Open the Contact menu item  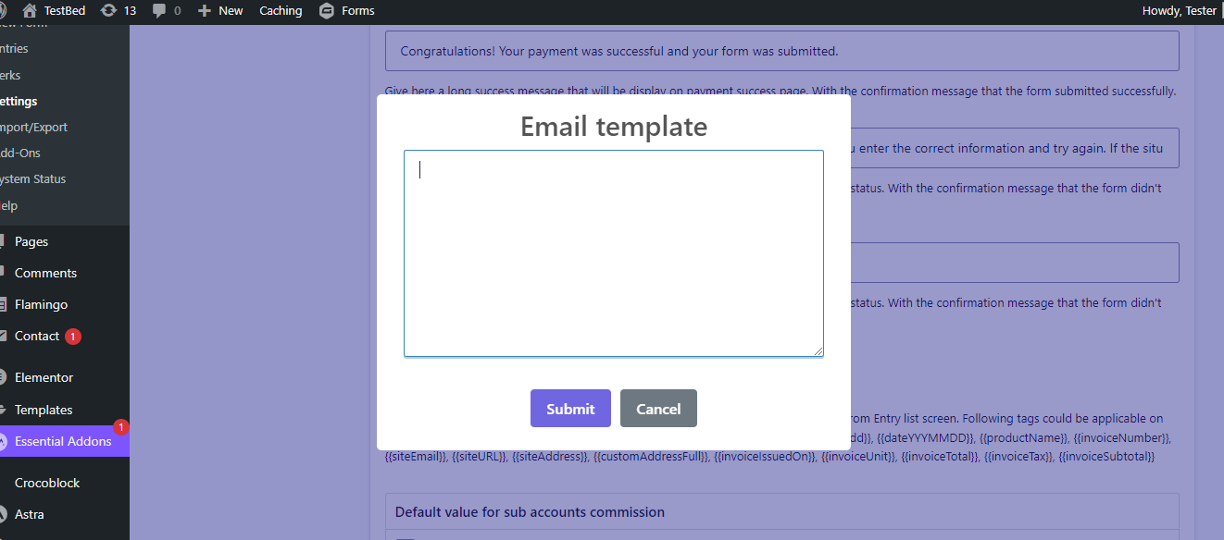point(37,336)
